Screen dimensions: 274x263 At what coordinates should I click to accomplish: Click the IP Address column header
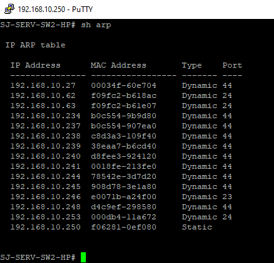(x=35, y=65)
